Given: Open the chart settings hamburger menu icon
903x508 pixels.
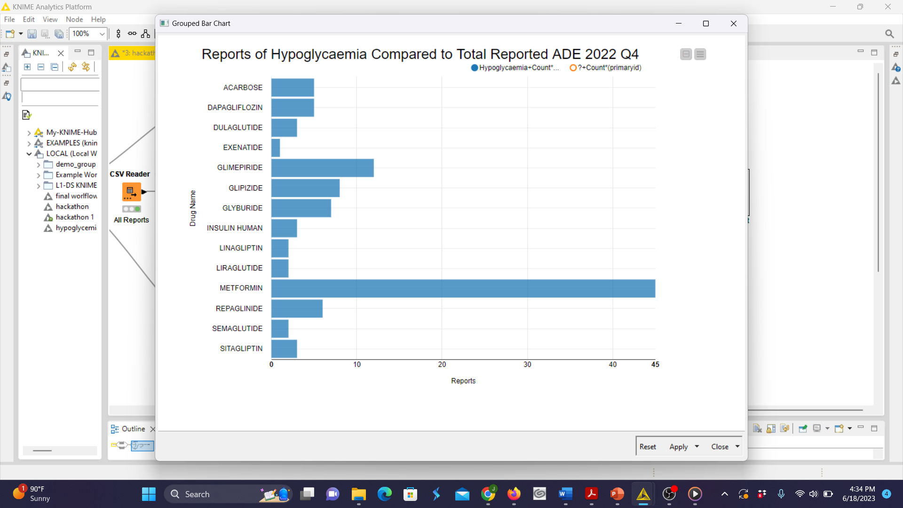Looking at the screenshot, I should [x=700, y=55].
